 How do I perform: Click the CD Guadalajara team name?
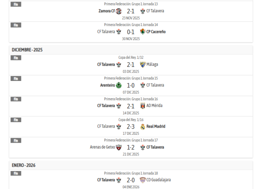point(158,180)
